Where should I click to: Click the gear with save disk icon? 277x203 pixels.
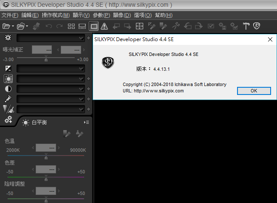[x=223, y=26]
